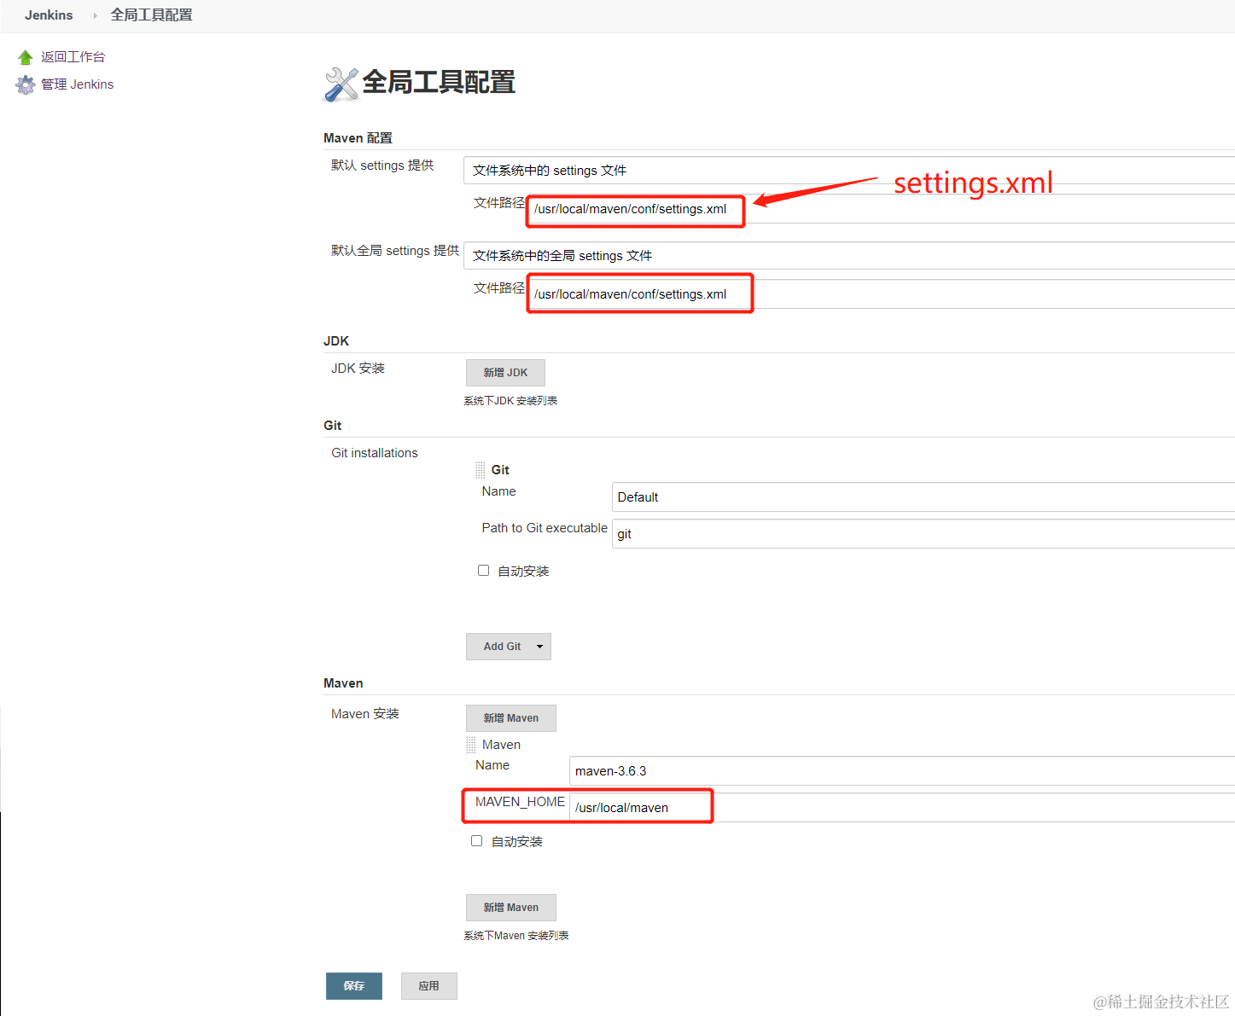Click the Git Name field containing Default
Screen dimensions: 1235x1016
[x=923, y=497]
